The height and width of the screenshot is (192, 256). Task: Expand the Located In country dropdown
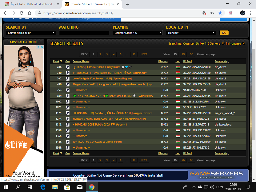coord(191,33)
